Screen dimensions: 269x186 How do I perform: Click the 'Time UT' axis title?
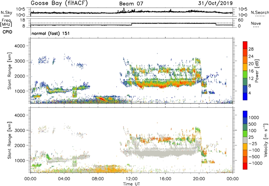click(x=131, y=184)
